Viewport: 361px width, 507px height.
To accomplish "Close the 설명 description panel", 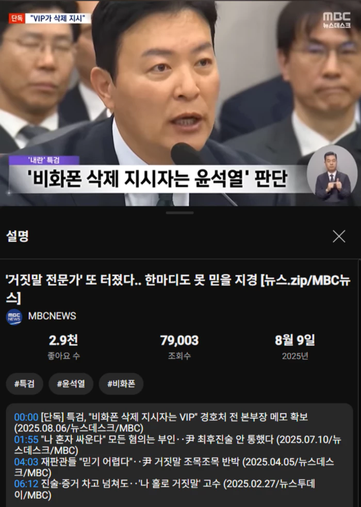I will point(339,236).
